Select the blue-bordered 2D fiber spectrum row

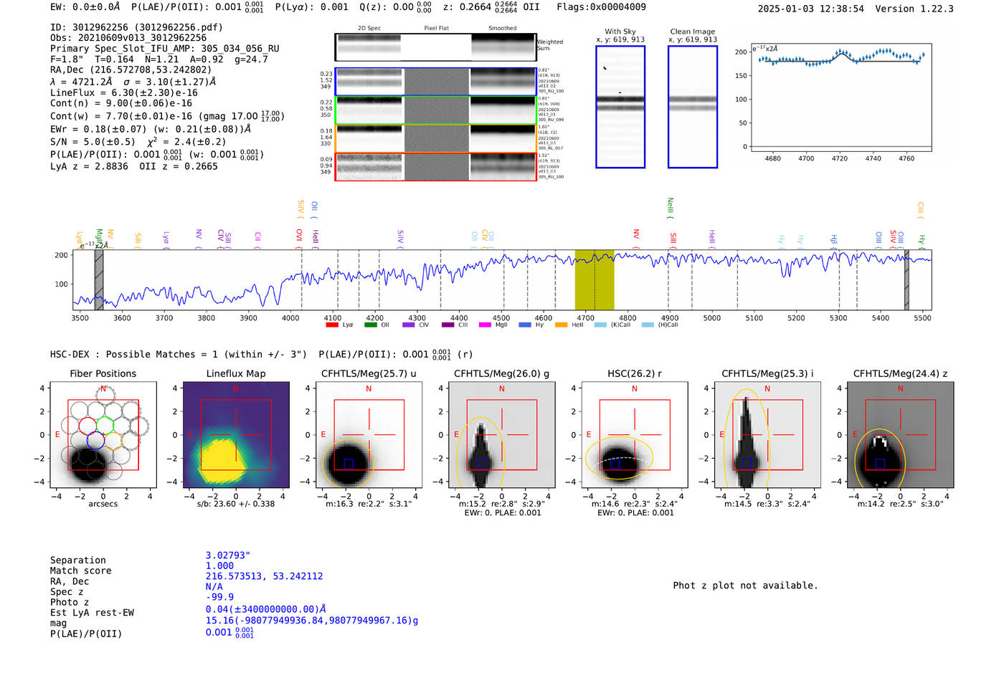click(x=435, y=82)
